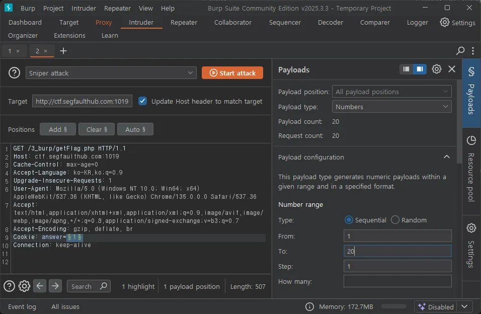Screen dimensions: 481x314
Task: Select Sequential number range type
Action: [x=349, y=220]
